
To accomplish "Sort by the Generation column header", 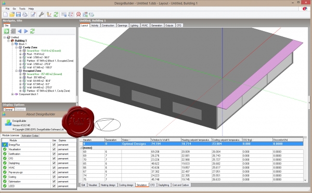I will pyautogui.click(x=113, y=140).
